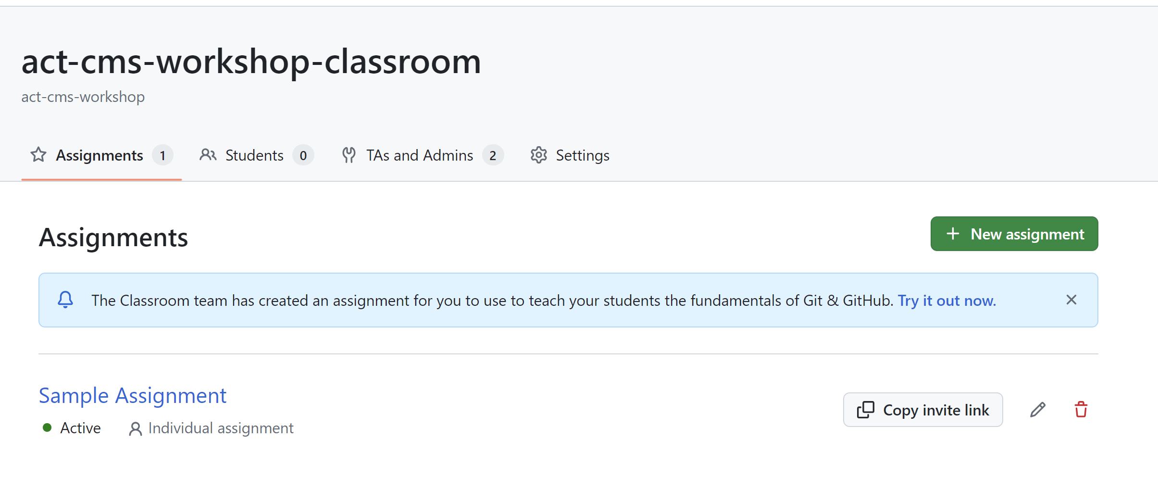Switch to the Students tab

pos(257,155)
